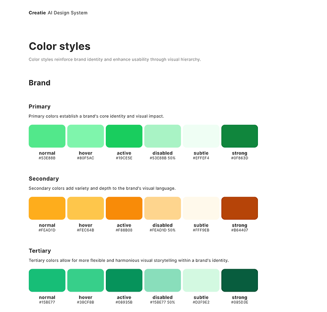Click the Primary disabled swatch
The width and height of the screenshot is (327, 312).
[163, 136]
